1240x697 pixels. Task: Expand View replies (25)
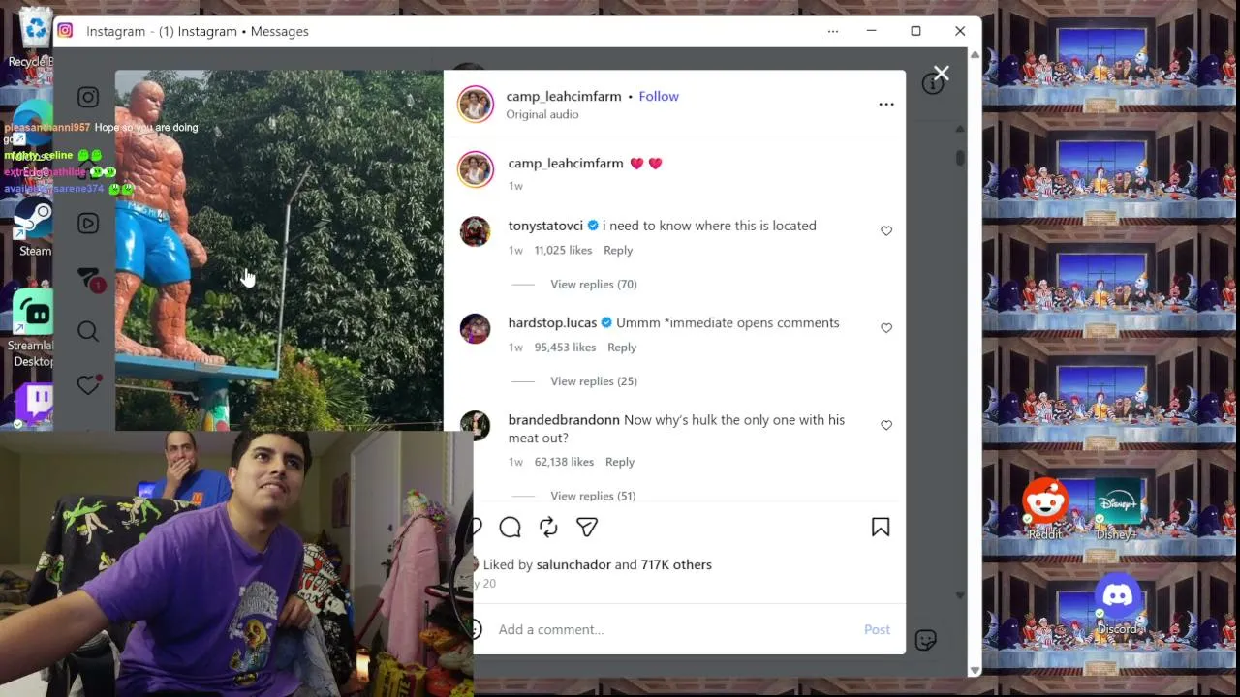coord(594,381)
